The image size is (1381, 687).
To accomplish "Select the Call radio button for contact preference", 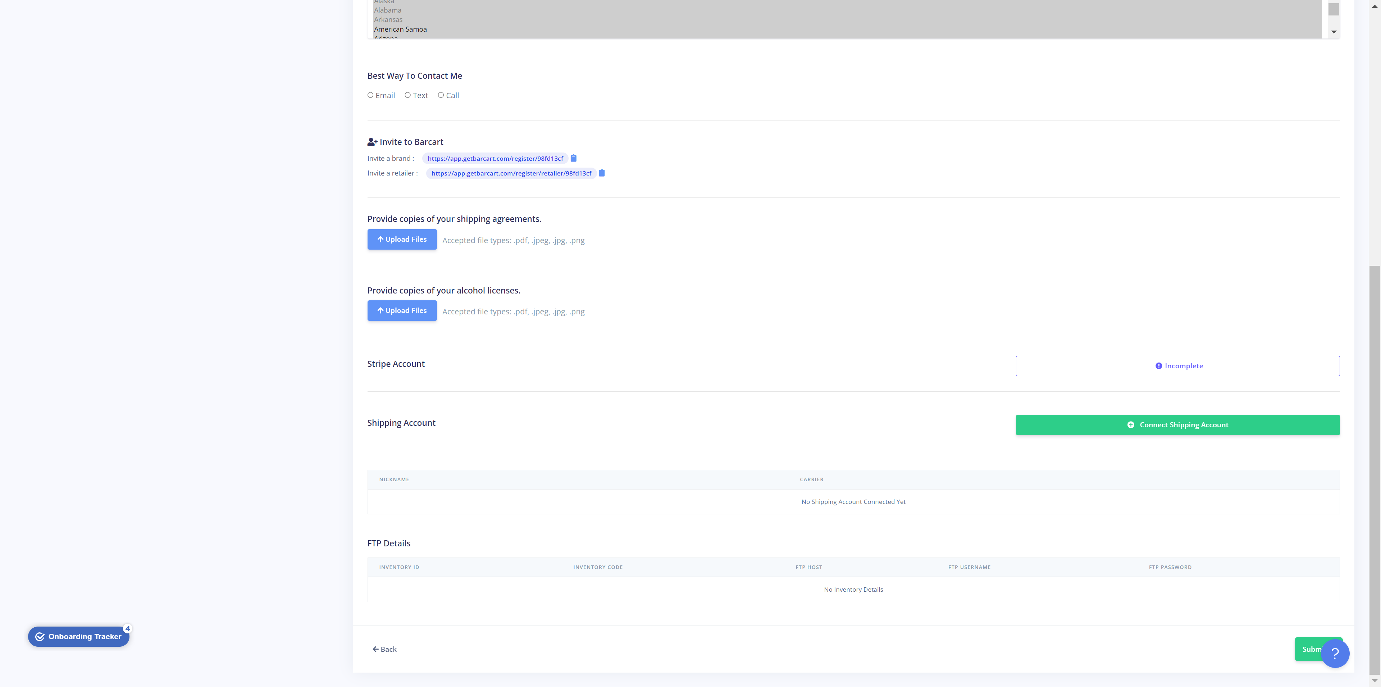I will coord(440,95).
